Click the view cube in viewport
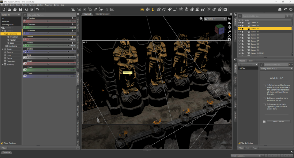294x158 pixels. [220, 29]
